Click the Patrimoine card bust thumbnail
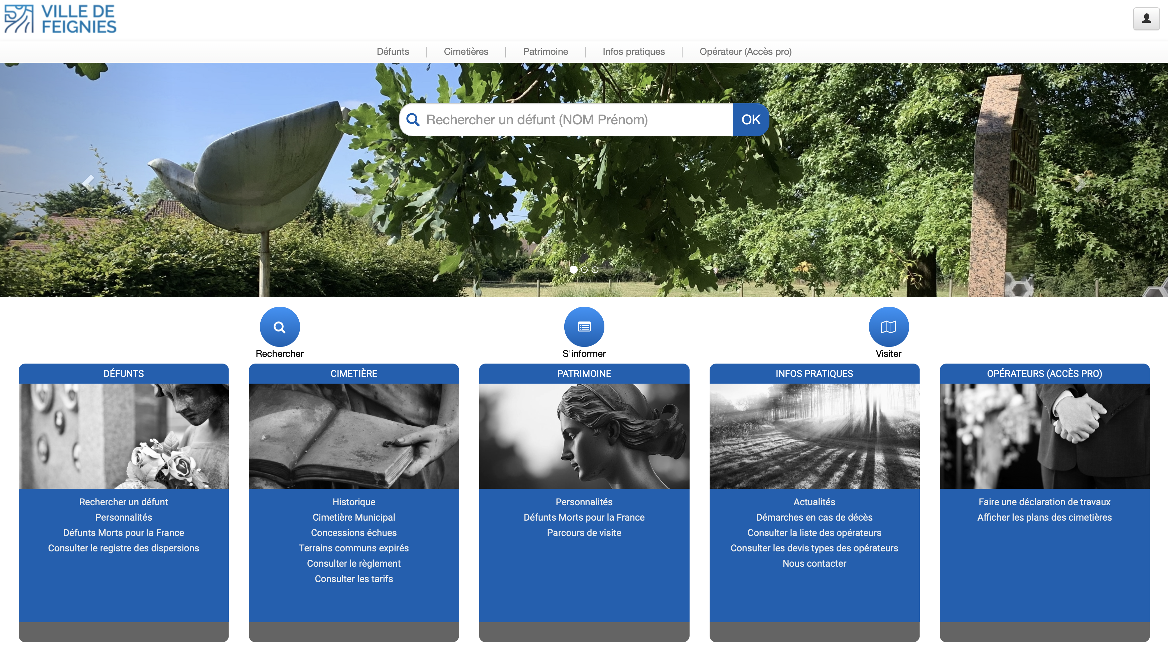Image resolution: width=1168 pixels, height=667 pixels. (x=584, y=436)
